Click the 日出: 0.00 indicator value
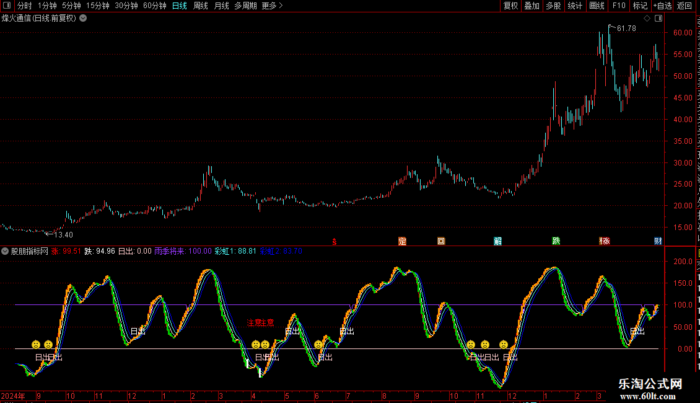Screen dimensions: 700x403 pyautogui.click(x=135, y=251)
